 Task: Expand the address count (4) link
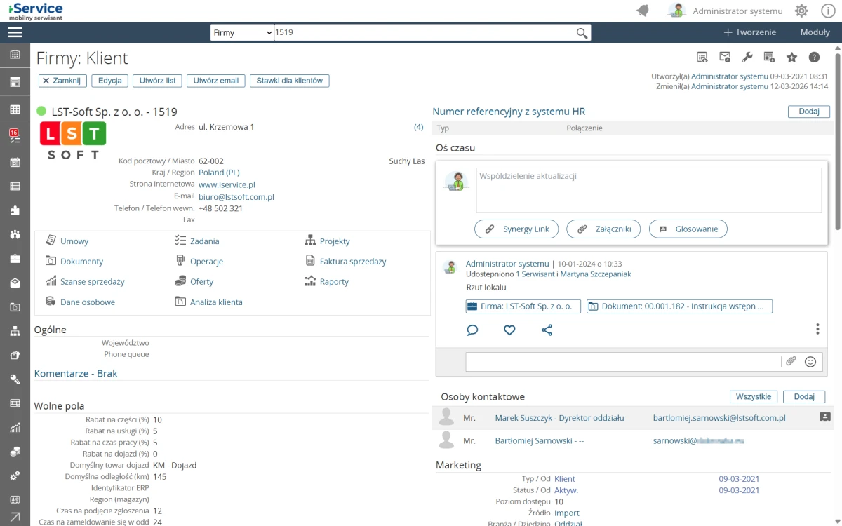point(418,127)
